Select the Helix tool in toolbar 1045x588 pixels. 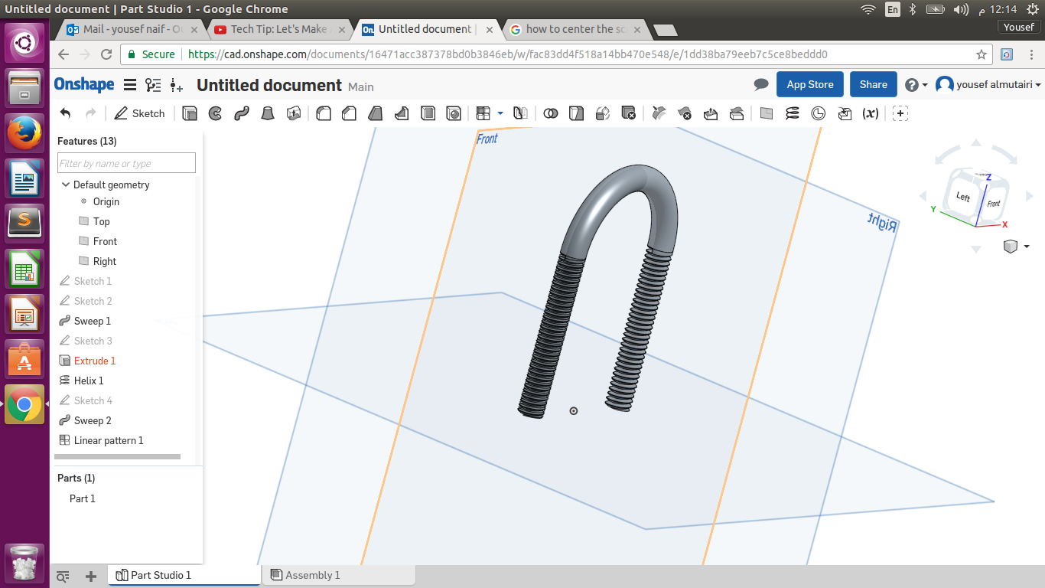click(793, 113)
